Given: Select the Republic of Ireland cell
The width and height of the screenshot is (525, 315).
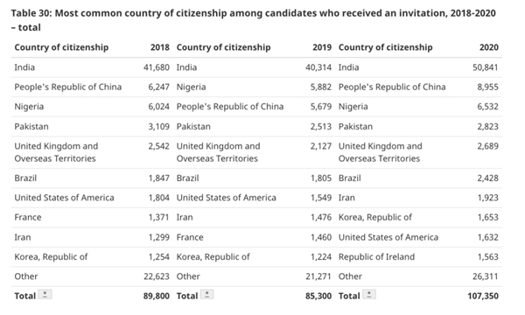Looking at the screenshot, I should pos(376,256).
